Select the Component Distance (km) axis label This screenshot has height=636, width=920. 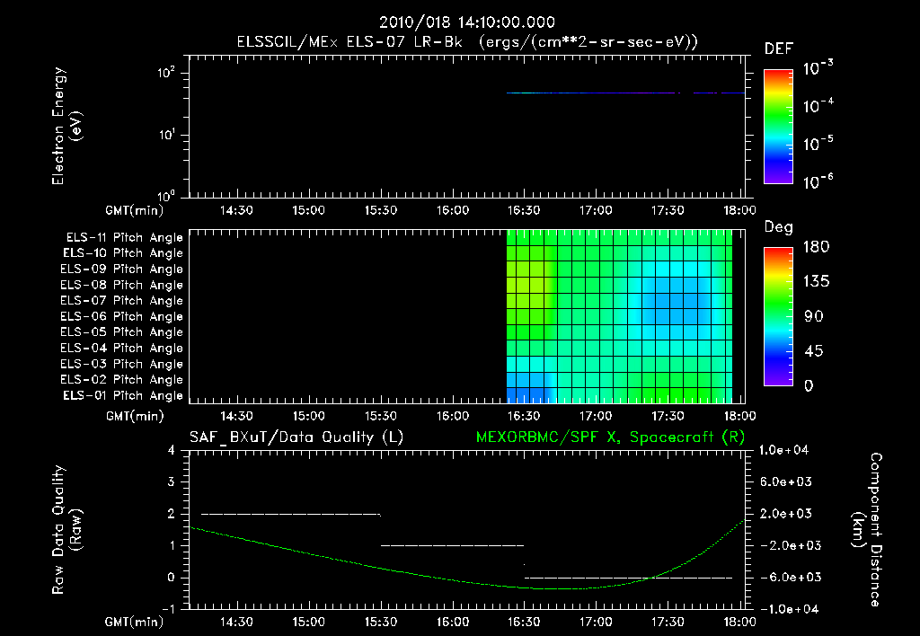pyautogui.click(x=867, y=530)
